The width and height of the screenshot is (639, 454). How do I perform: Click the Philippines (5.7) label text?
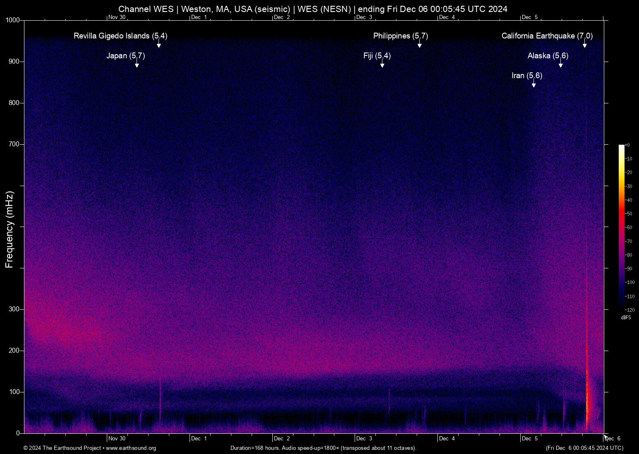click(400, 36)
